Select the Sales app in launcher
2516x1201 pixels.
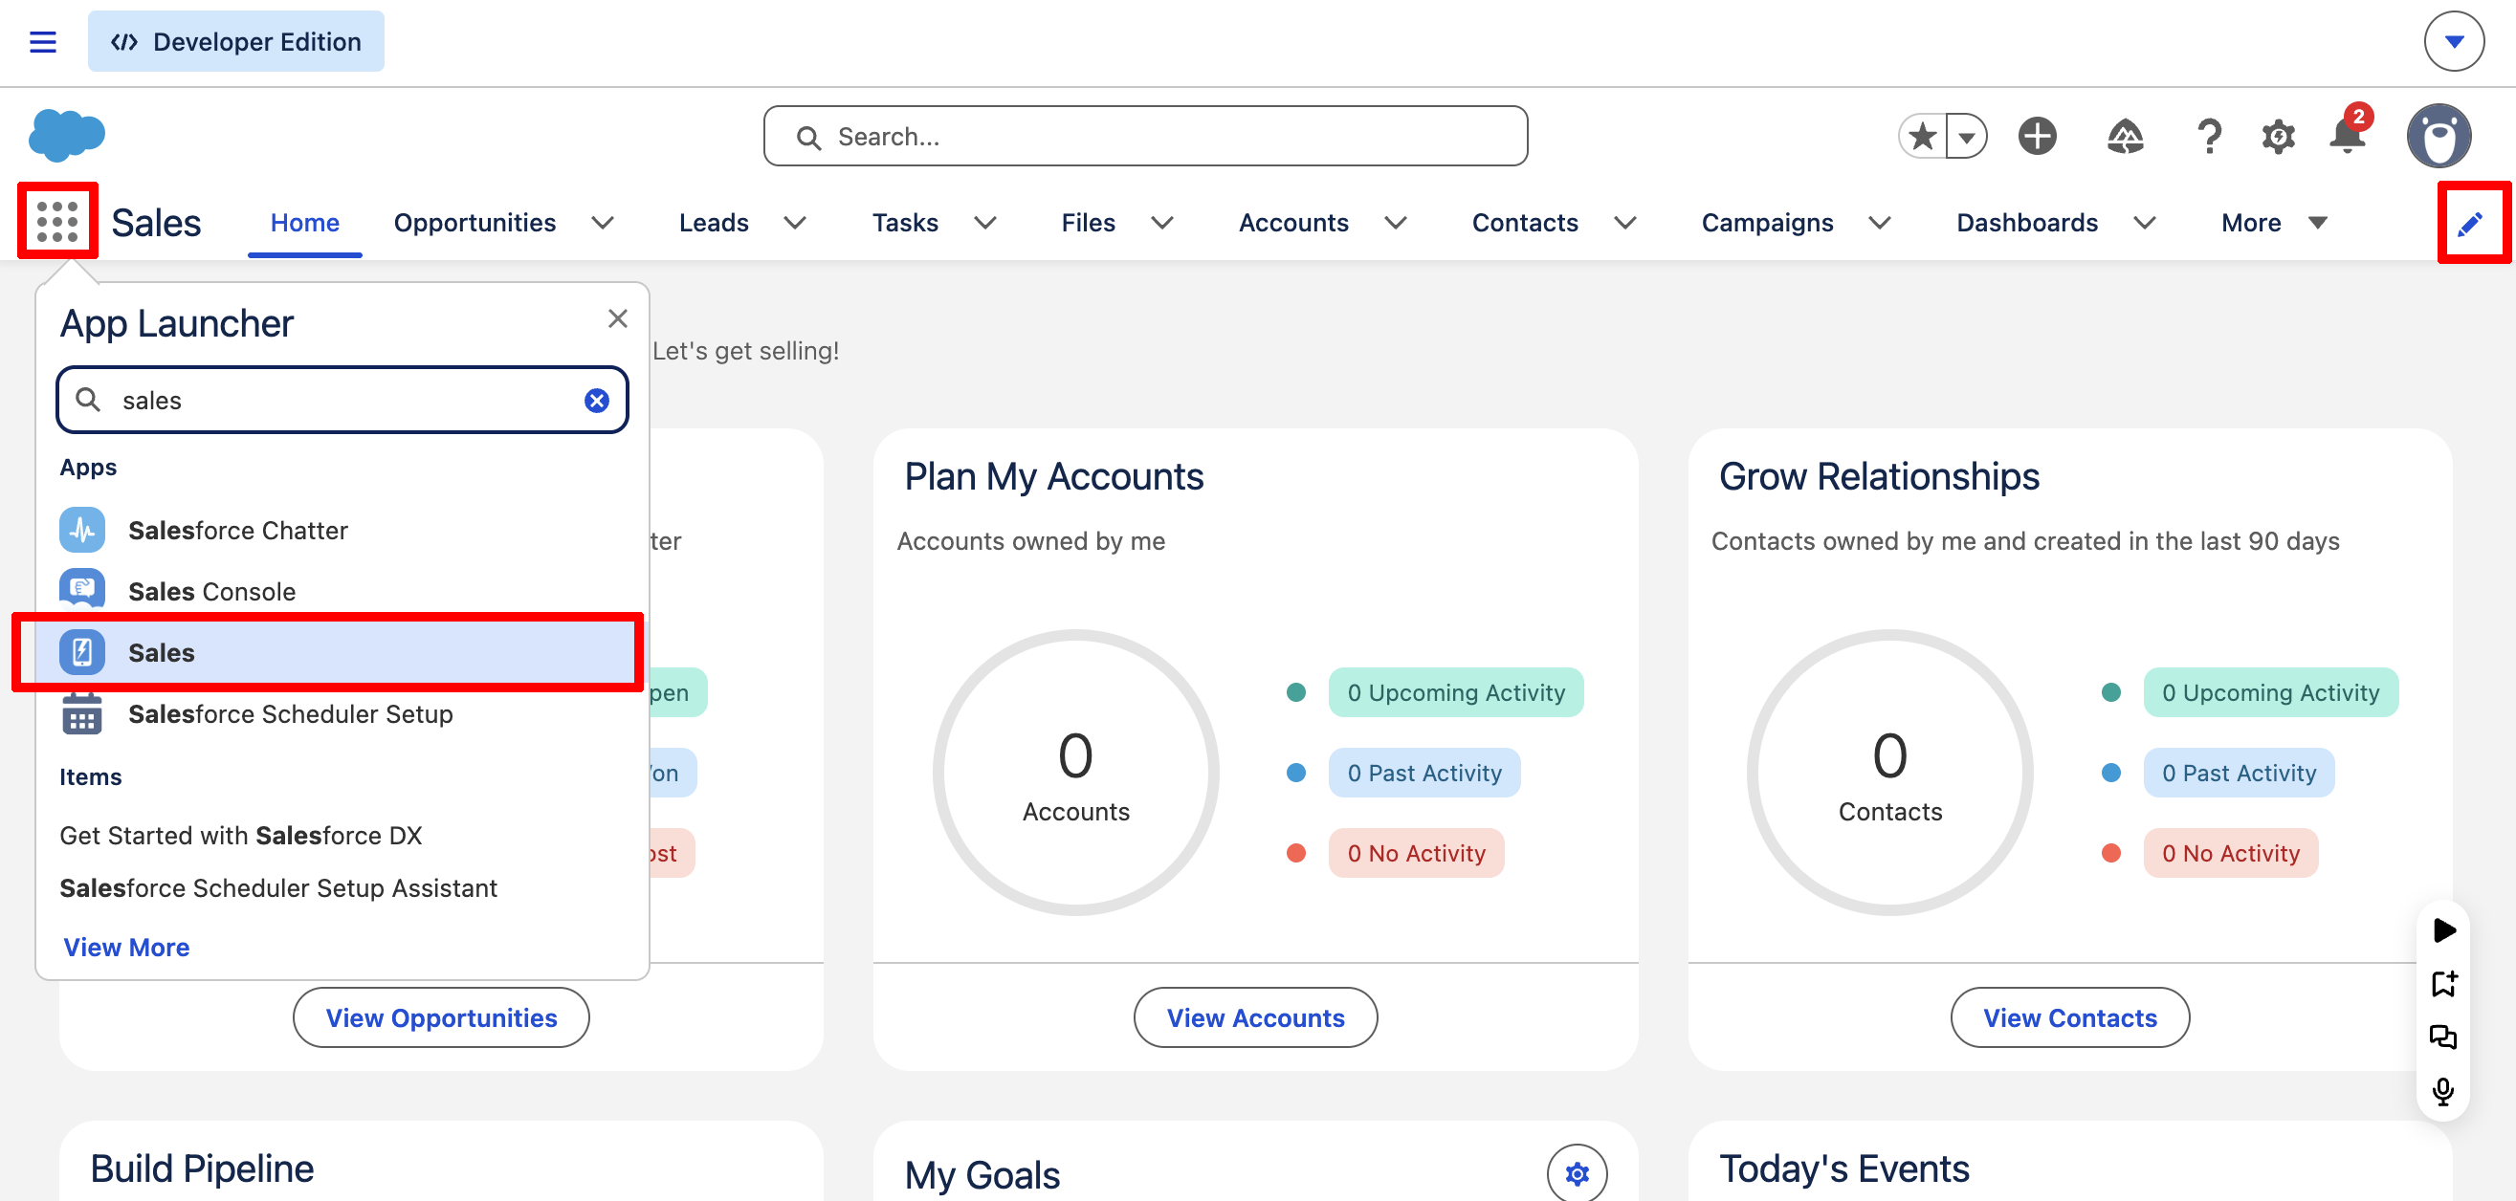click(328, 651)
